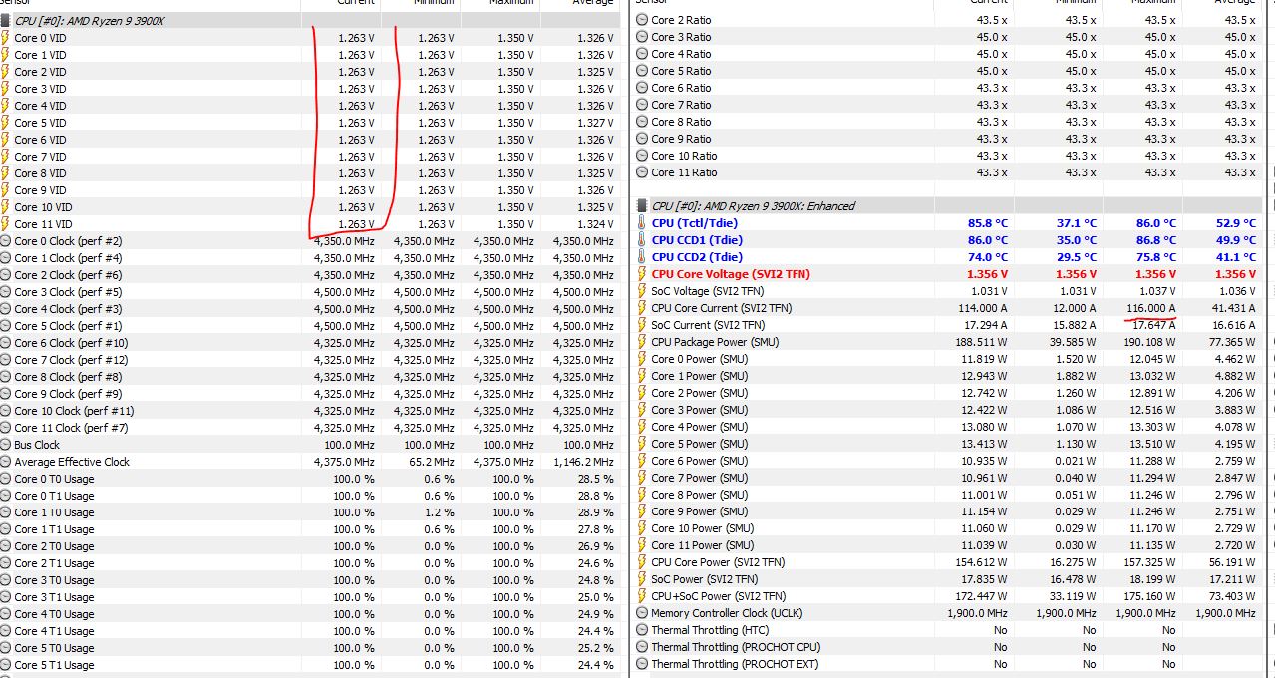Click the circle icon beside Core 5 T1 Usage

pos(5,665)
